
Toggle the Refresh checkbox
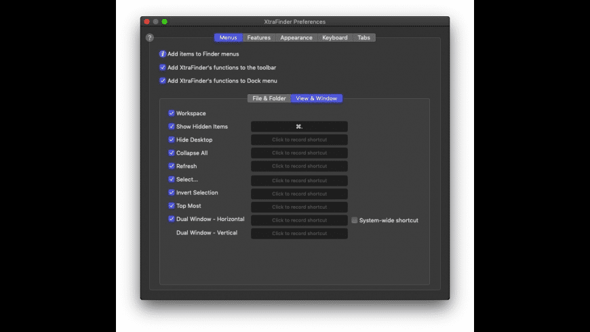point(172,166)
